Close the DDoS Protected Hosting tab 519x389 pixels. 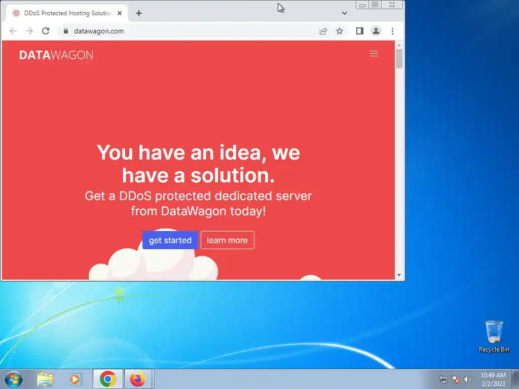tap(120, 13)
